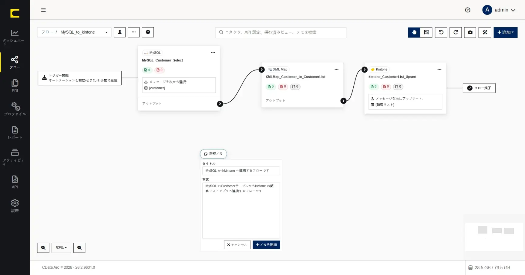Click the magic wand auto-arrange button
Viewport: 525px width, 275px height.
click(x=485, y=32)
